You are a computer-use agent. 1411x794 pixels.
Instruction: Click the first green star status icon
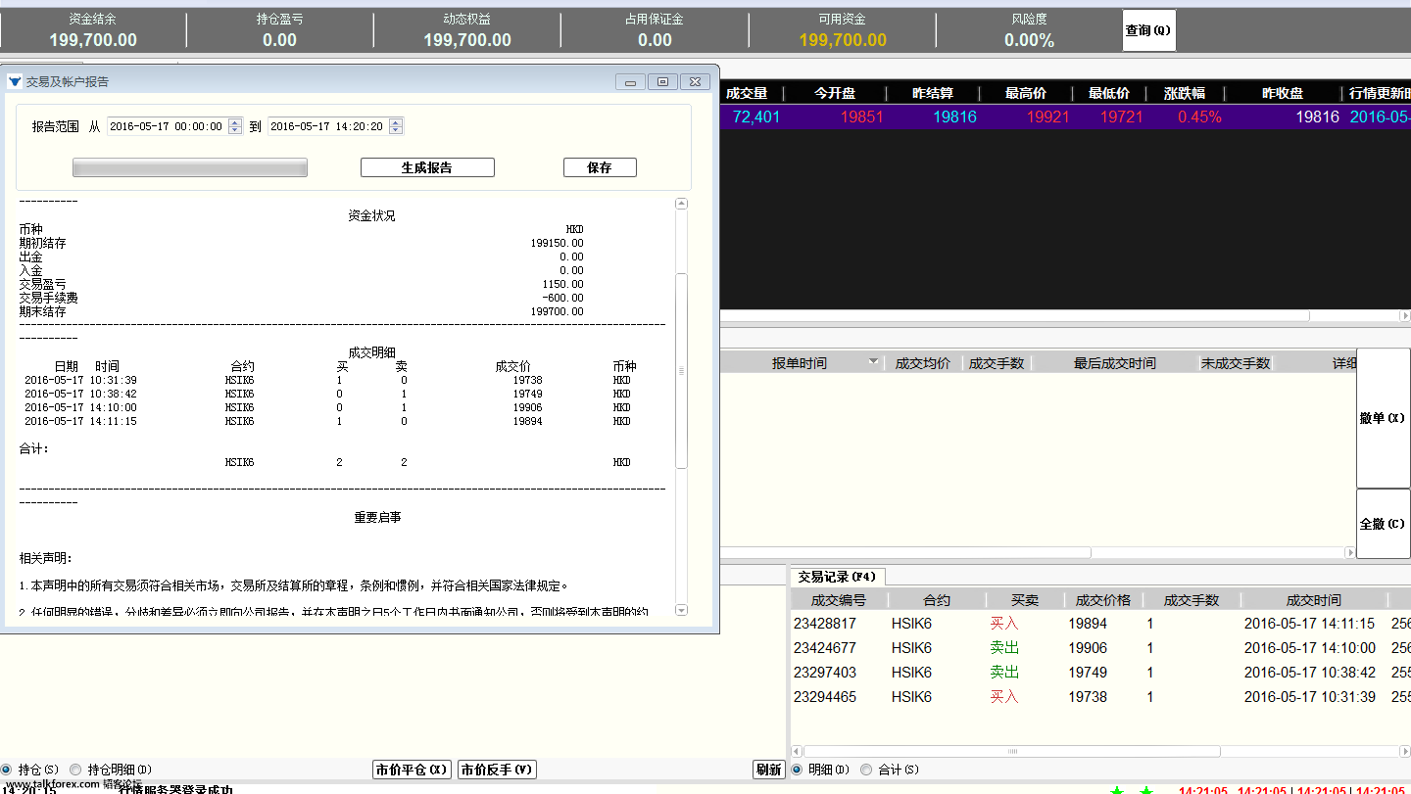coord(1117,790)
